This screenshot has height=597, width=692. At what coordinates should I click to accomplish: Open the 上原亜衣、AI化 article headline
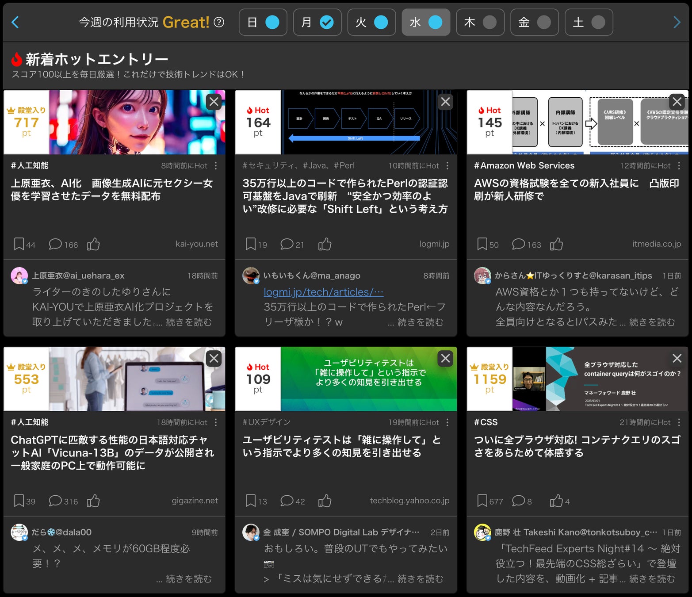[x=112, y=190]
